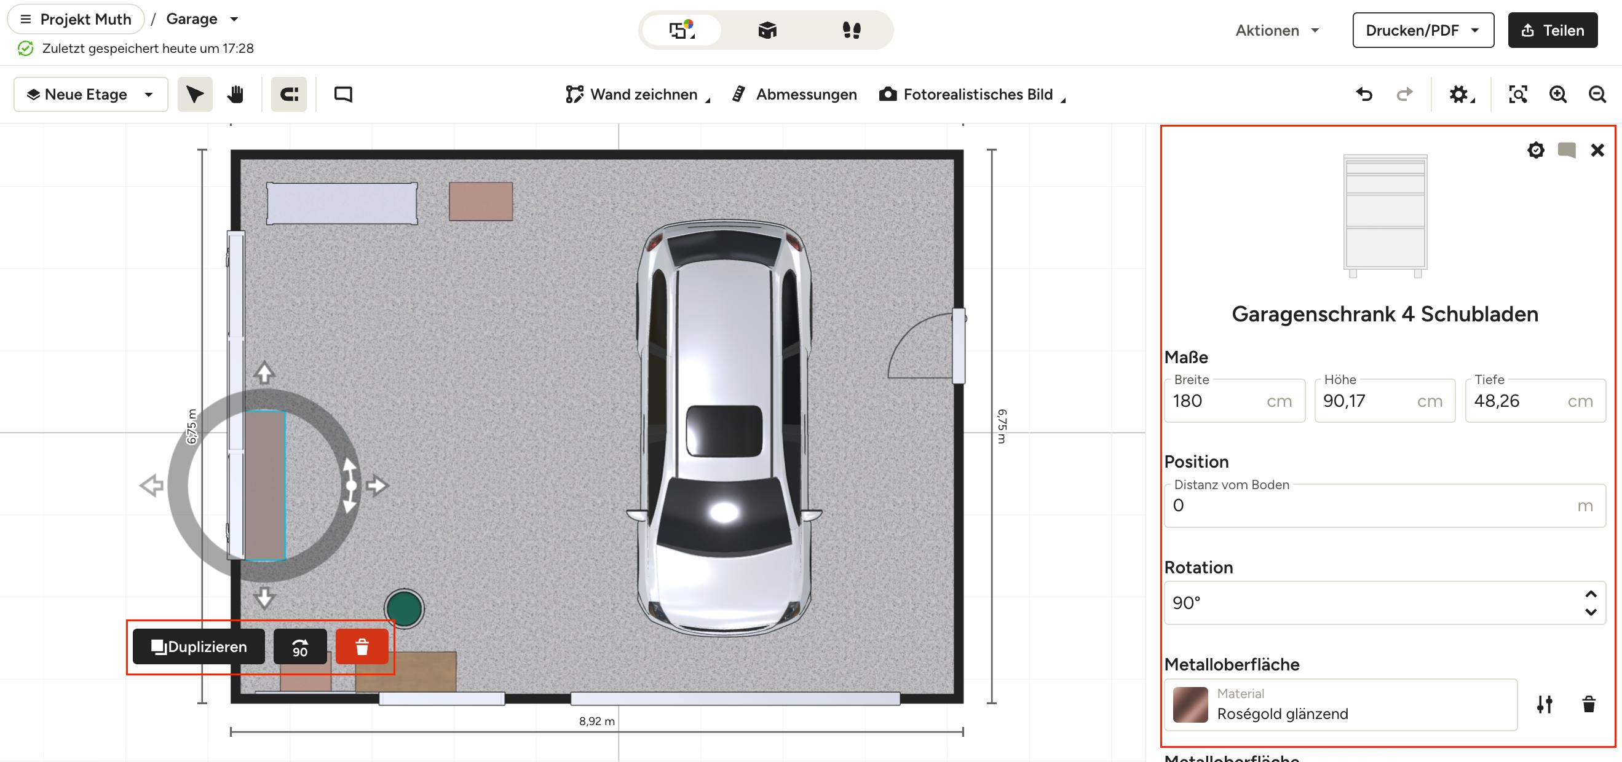Select the green round object
Image resolution: width=1622 pixels, height=762 pixels.
[x=404, y=608]
